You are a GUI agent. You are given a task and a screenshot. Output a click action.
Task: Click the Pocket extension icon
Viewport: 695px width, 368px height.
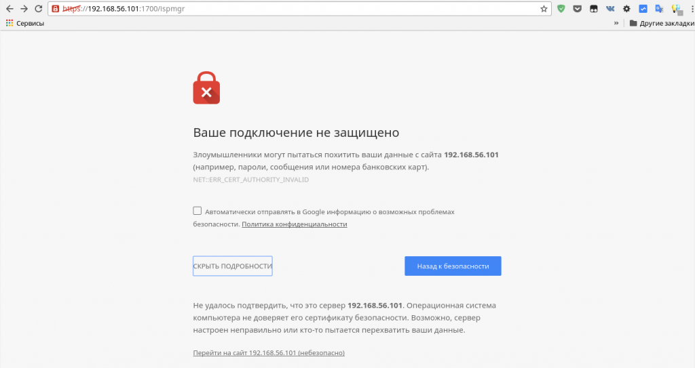click(x=578, y=9)
